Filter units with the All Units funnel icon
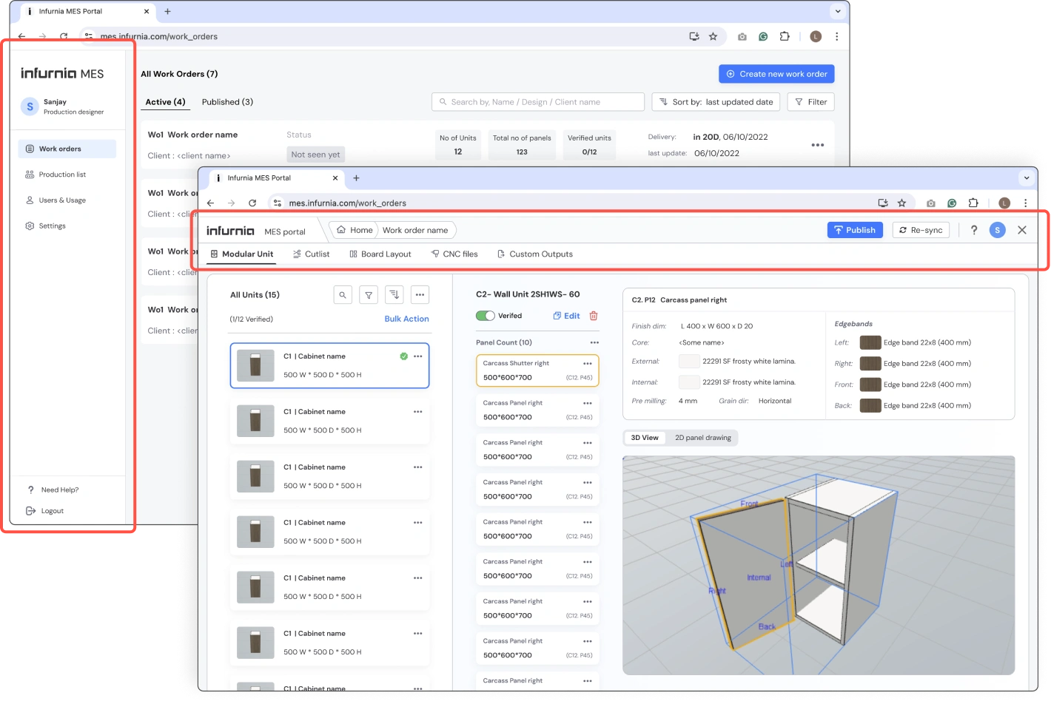The width and height of the screenshot is (1051, 704). (x=369, y=295)
